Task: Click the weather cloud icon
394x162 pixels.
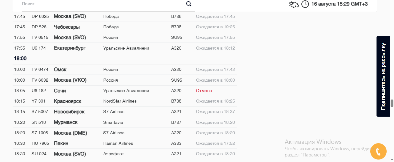Action: click(x=294, y=4)
